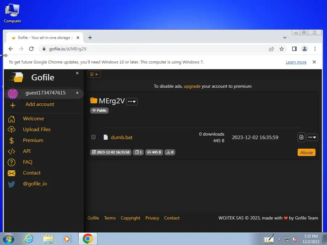
Task: Expand the guest1734747615 account dropdown arrow
Action: [77, 93]
